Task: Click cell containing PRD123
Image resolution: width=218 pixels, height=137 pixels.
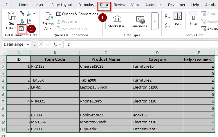Action: click(x=55, y=66)
